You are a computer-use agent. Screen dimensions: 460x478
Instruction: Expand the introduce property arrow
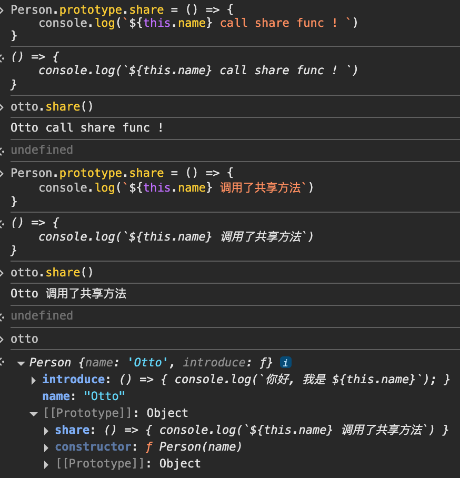point(34,380)
